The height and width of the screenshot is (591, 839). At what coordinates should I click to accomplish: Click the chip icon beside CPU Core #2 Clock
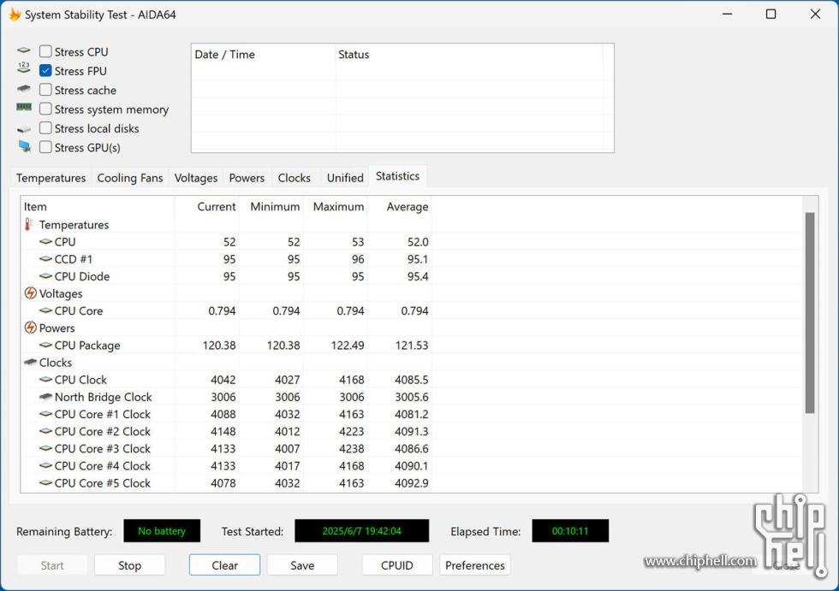pyautogui.click(x=46, y=431)
